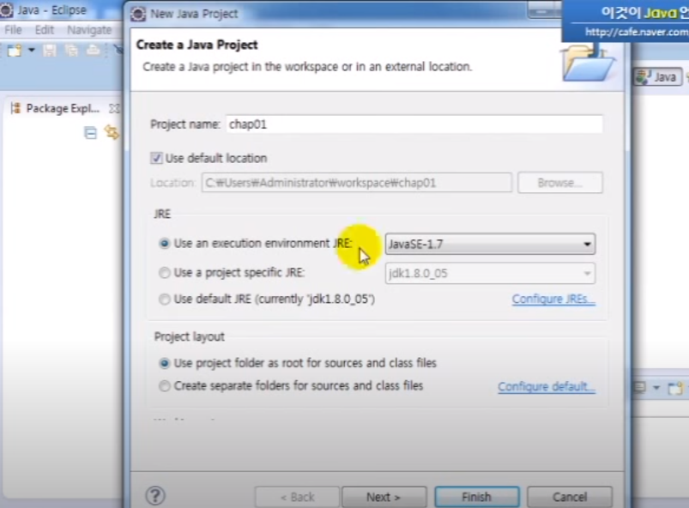This screenshot has width=689, height=508.
Task: Open the JavaSE-1.7 execution environment dropdown
Action: (491, 245)
